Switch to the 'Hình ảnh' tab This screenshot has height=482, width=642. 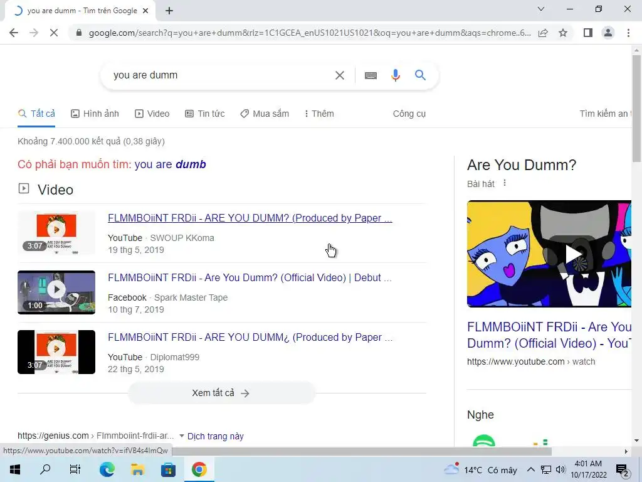[95, 114]
